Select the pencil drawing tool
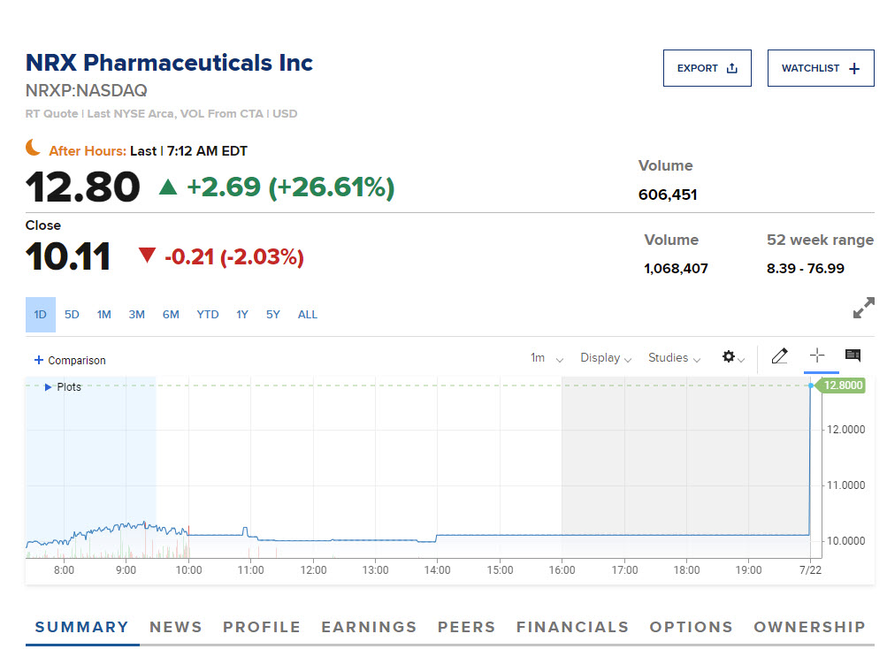 (779, 356)
